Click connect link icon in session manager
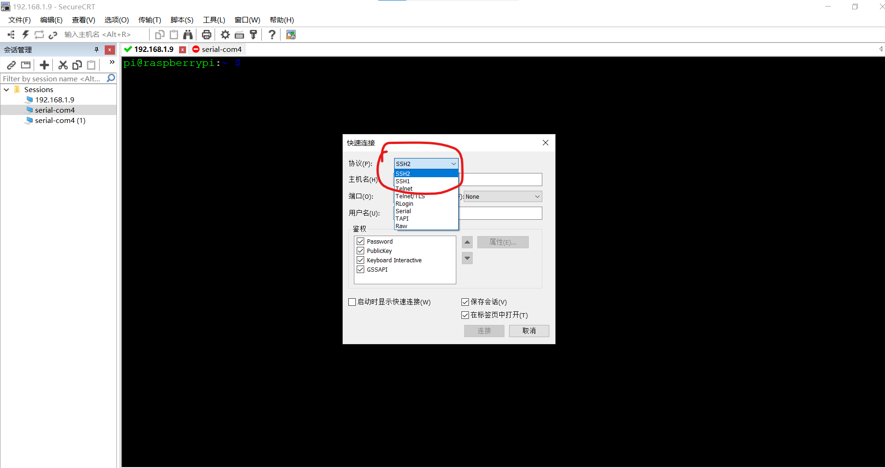 [x=11, y=65]
